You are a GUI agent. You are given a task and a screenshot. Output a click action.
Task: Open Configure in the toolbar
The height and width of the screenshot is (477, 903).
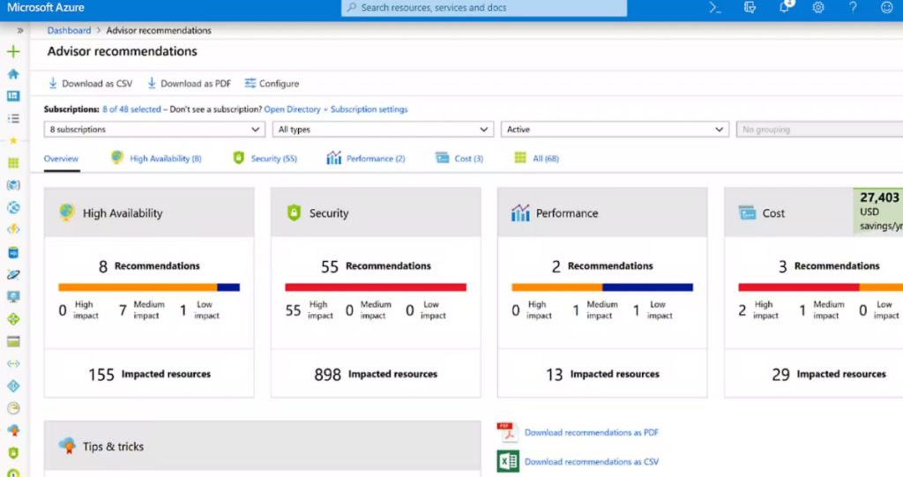pos(272,84)
